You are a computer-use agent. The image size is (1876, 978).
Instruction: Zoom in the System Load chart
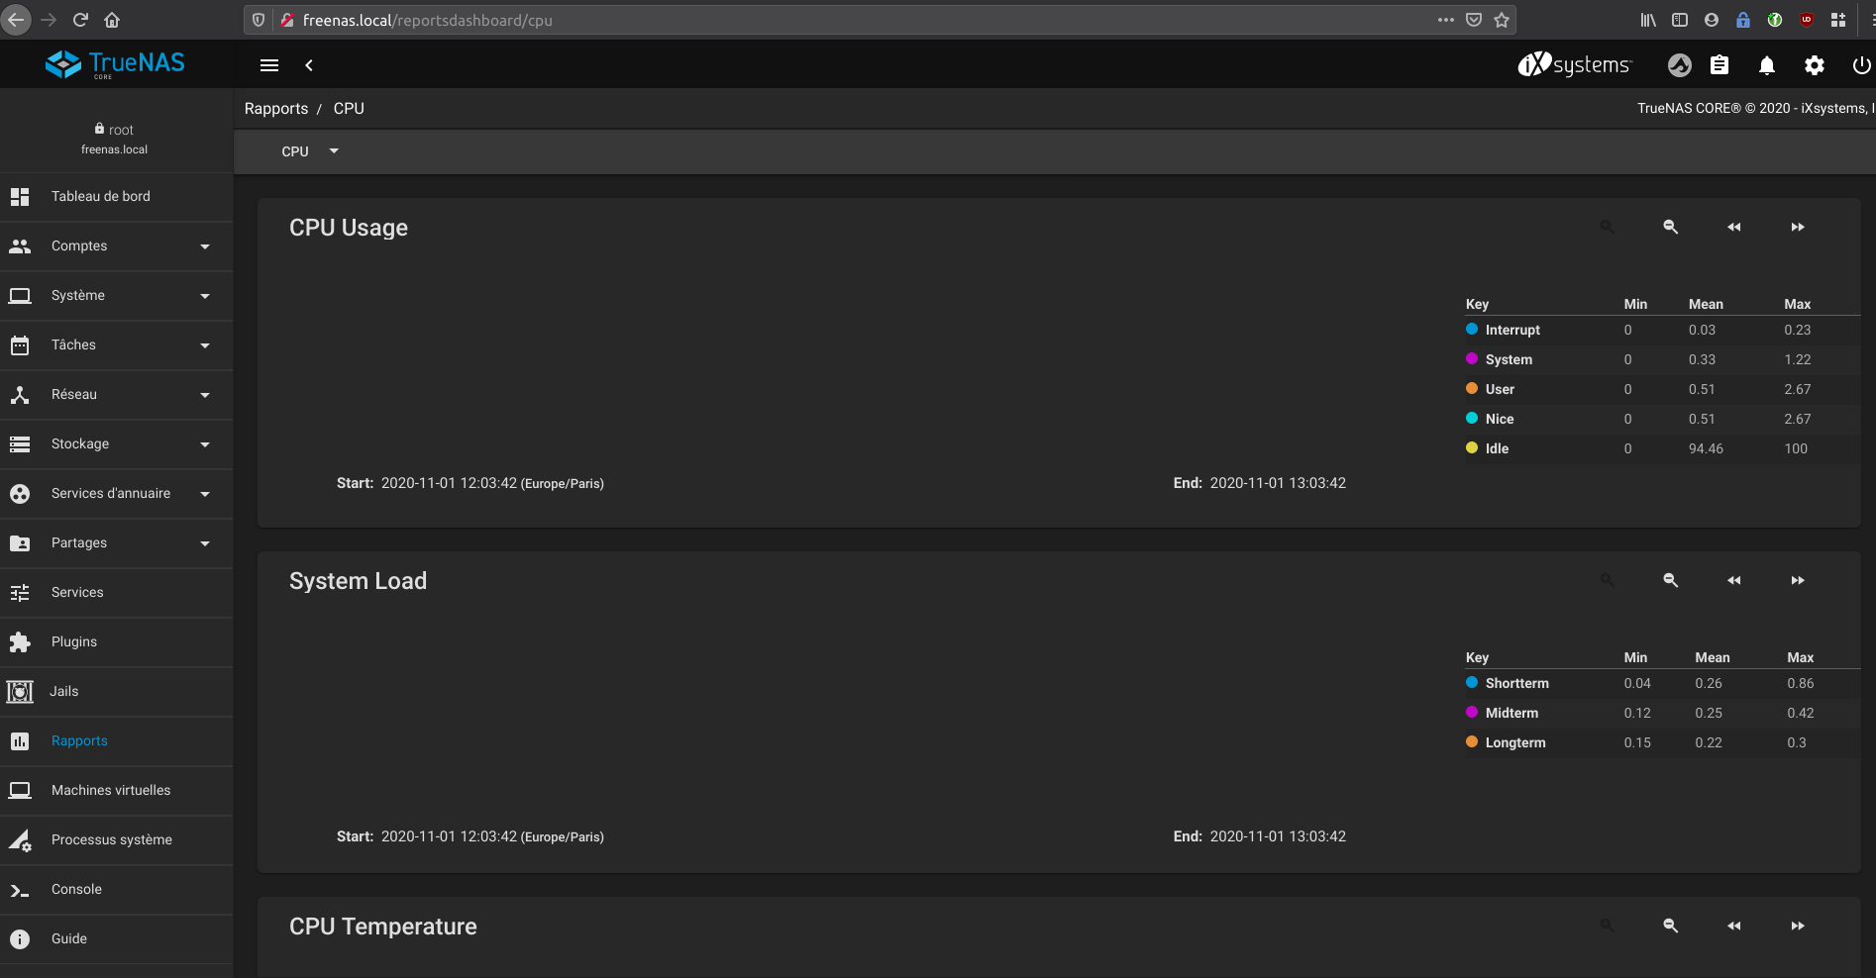click(x=1608, y=580)
